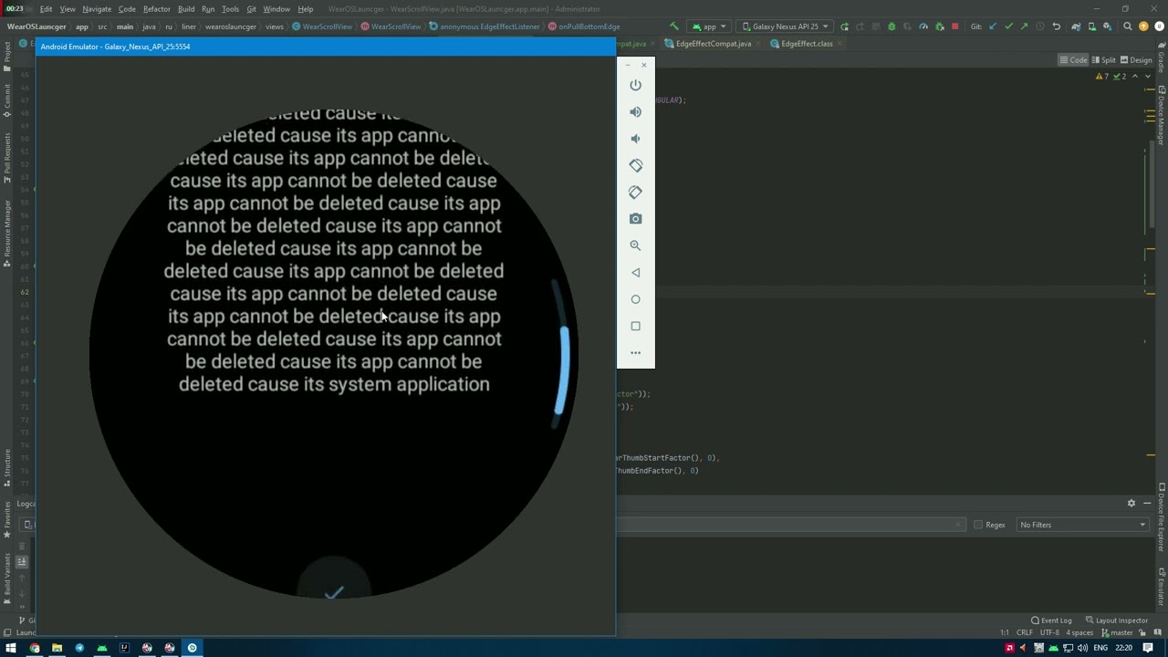Open the Galaxy Nexus API 25 device dropdown

pos(785,26)
